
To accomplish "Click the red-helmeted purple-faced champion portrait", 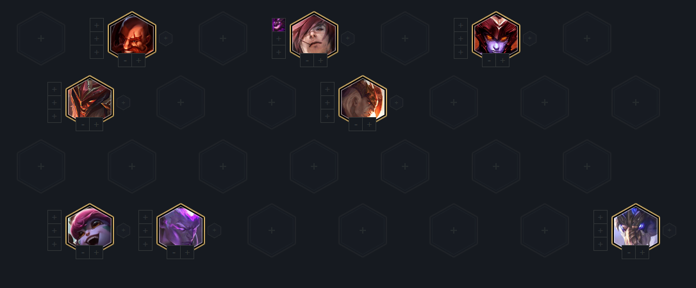I will [496, 35].
